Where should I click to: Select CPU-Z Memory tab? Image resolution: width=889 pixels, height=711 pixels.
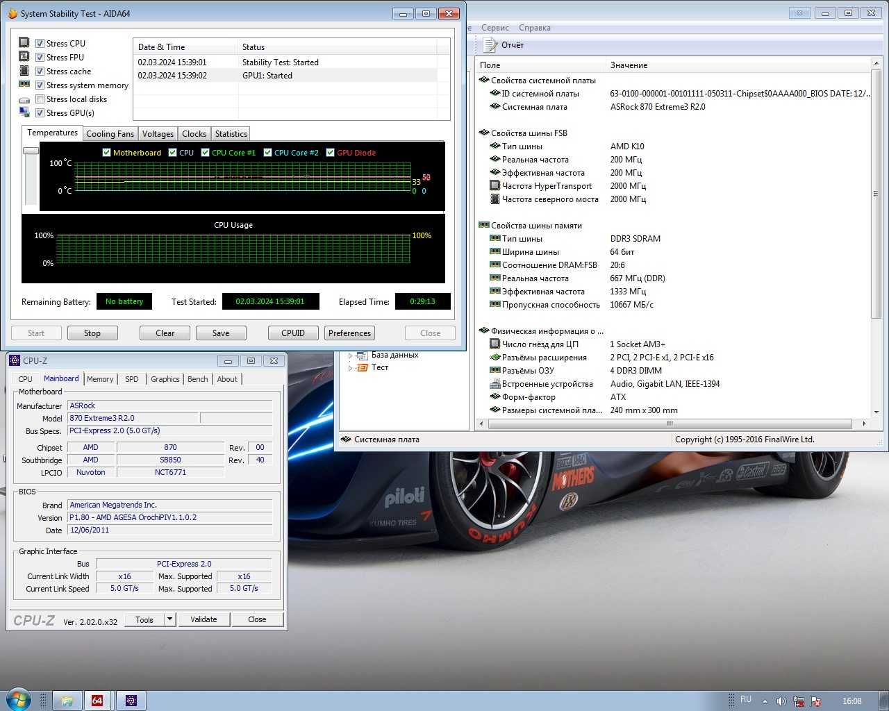100,379
